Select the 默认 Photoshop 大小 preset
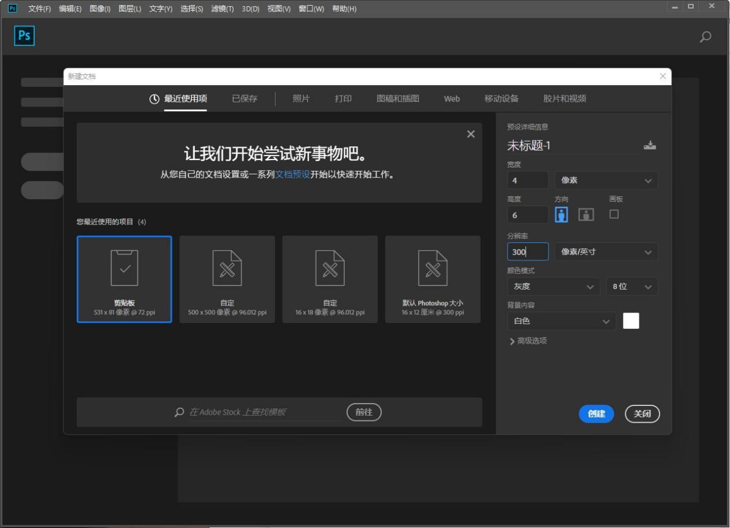Viewport: 730px width, 528px height. pos(432,279)
